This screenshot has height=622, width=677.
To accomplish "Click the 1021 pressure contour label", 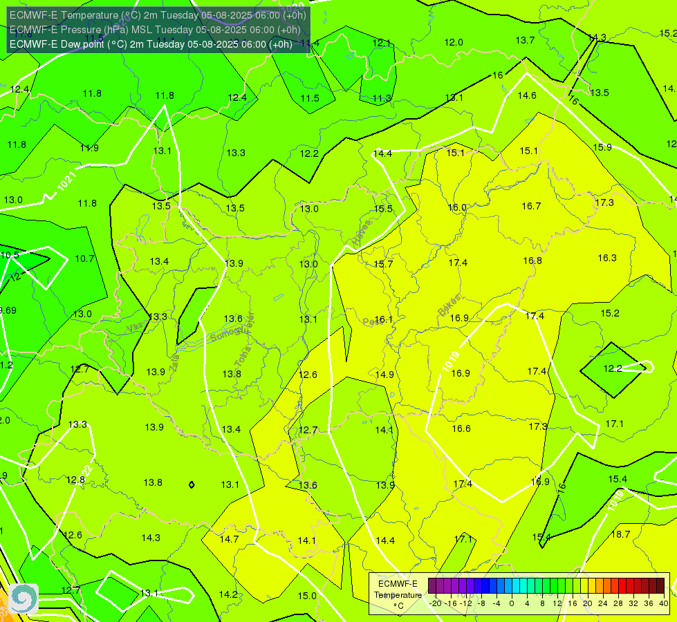I will point(67,181).
